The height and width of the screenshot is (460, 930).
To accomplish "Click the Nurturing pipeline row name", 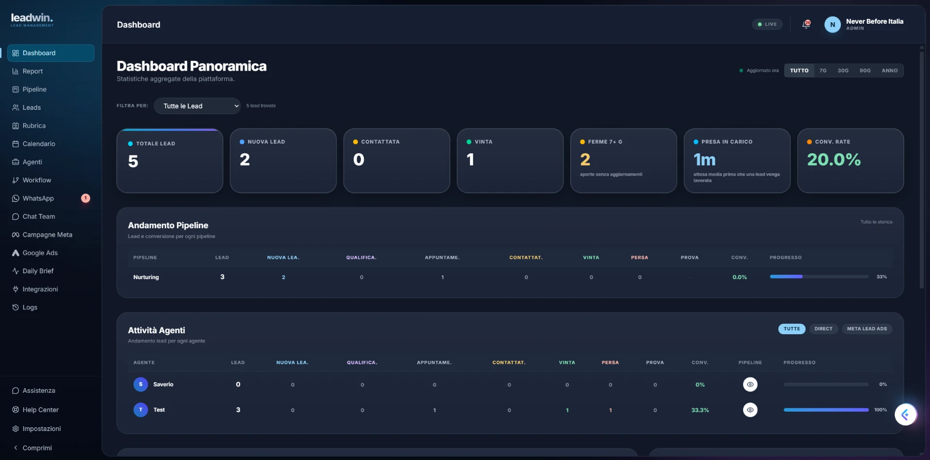I will point(146,277).
